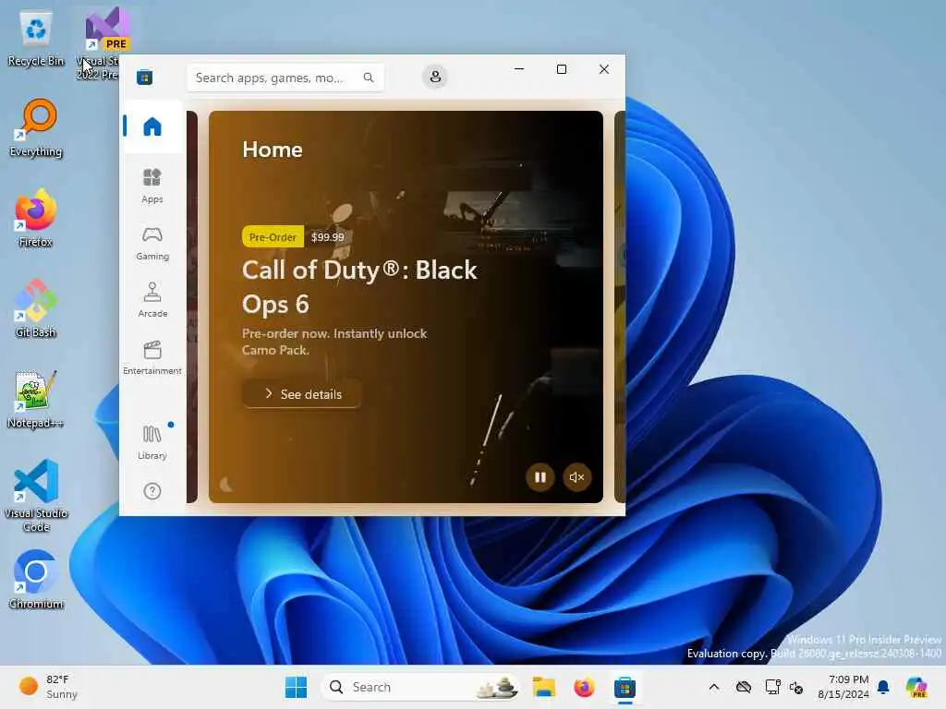Image resolution: width=946 pixels, height=709 pixels.
Task: Go to the Gaming section
Action: [152, 243]
